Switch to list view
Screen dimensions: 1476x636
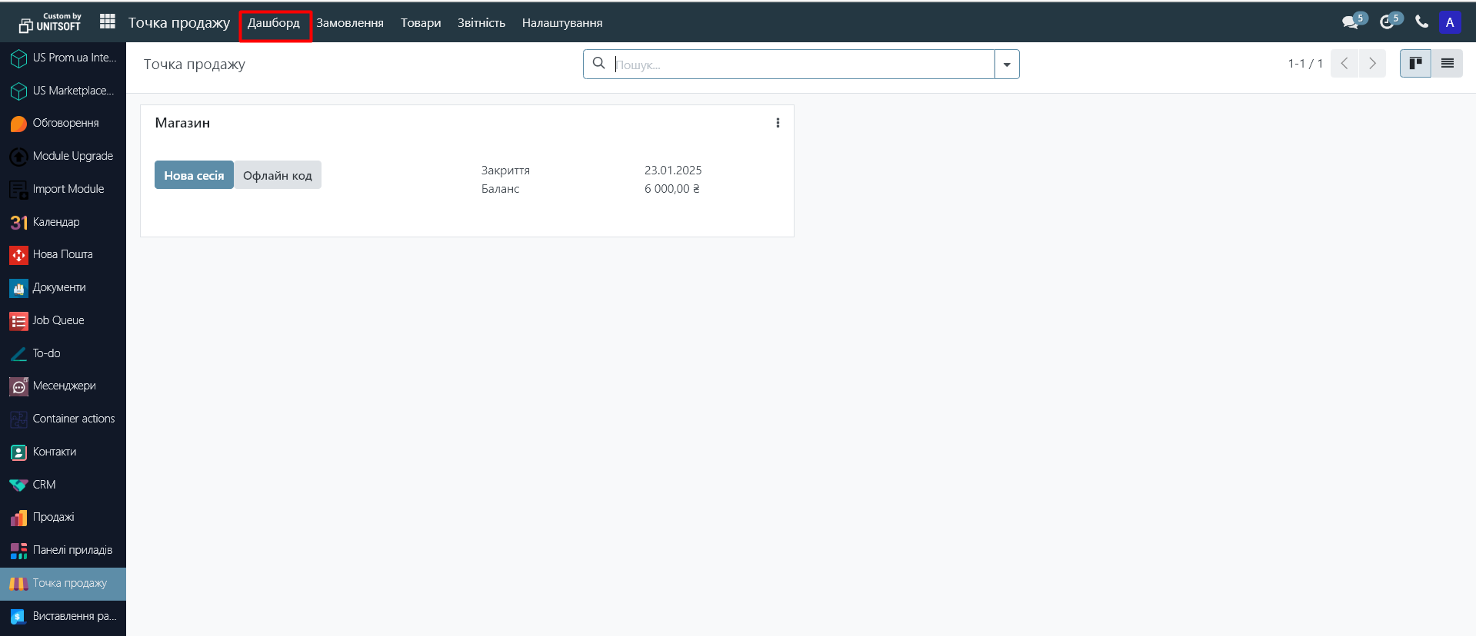pyautogui.click(x=1447, y=64)
